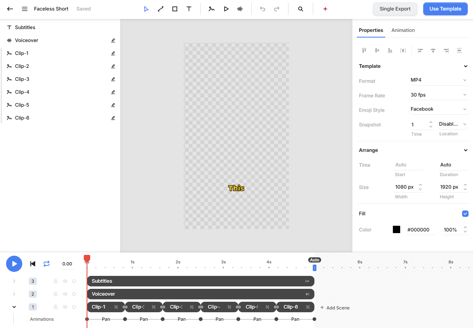
Task: Align elements to bottom edge
Action: click(390, 50)
